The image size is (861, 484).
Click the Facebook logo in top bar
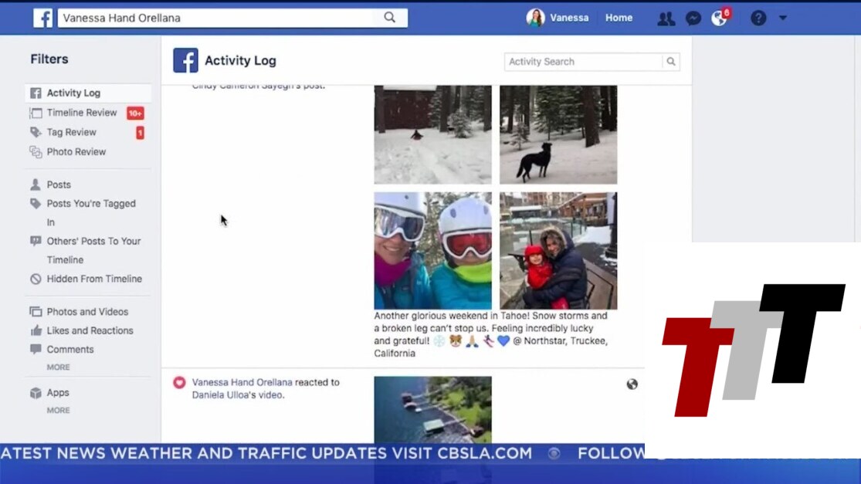coord(43,18)
